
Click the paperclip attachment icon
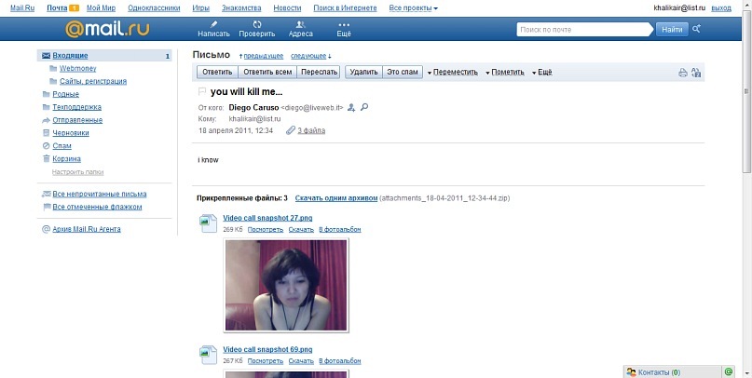pyautogui.click(x=291, y=130)
